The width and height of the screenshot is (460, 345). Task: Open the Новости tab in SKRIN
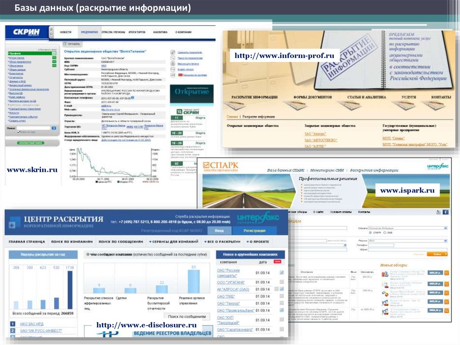pos(66,32)
